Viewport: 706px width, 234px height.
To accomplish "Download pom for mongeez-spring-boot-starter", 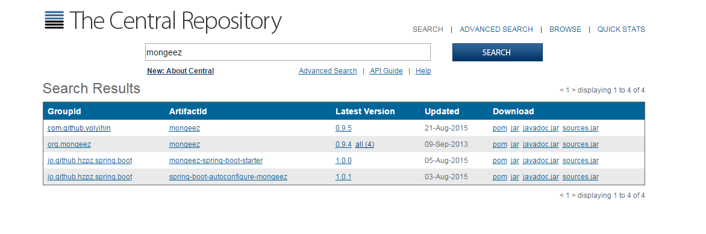I will [500, 161].
